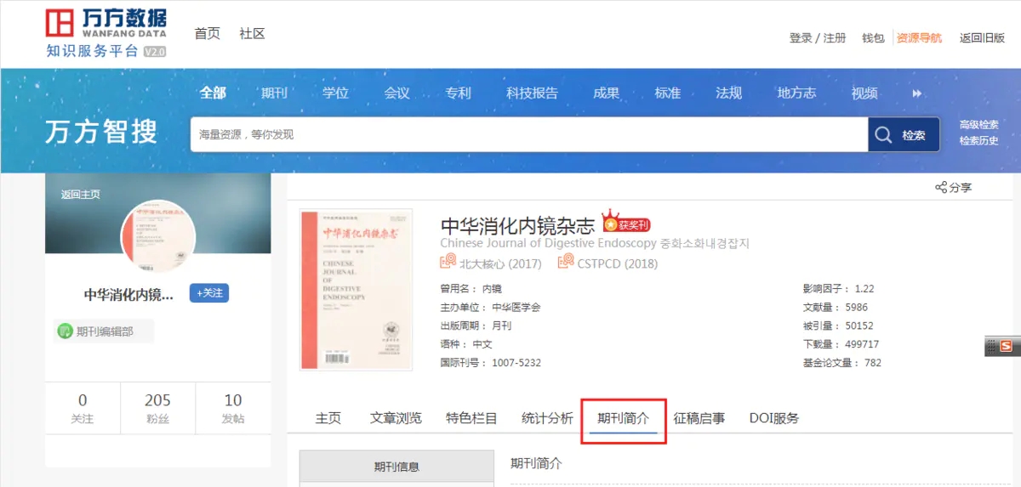The height and width of the screenshot is (487, 1021).
Task: Click the 国际刊号 1007-5232 text
Action: (490, 363)
